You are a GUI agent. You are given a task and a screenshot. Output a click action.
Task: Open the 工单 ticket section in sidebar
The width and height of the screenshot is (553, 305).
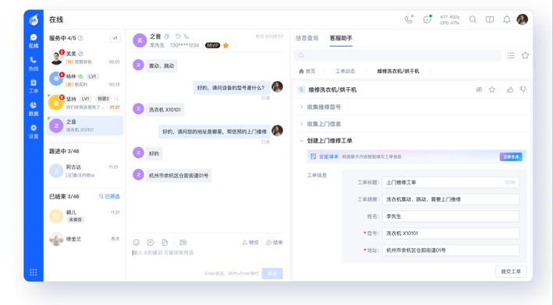(x=34, y=86)
